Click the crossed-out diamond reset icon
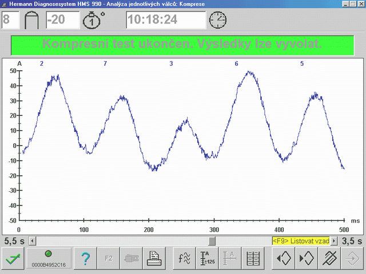 [329, 259]
